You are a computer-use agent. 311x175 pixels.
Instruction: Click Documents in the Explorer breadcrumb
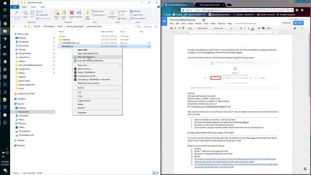[49, 26]
